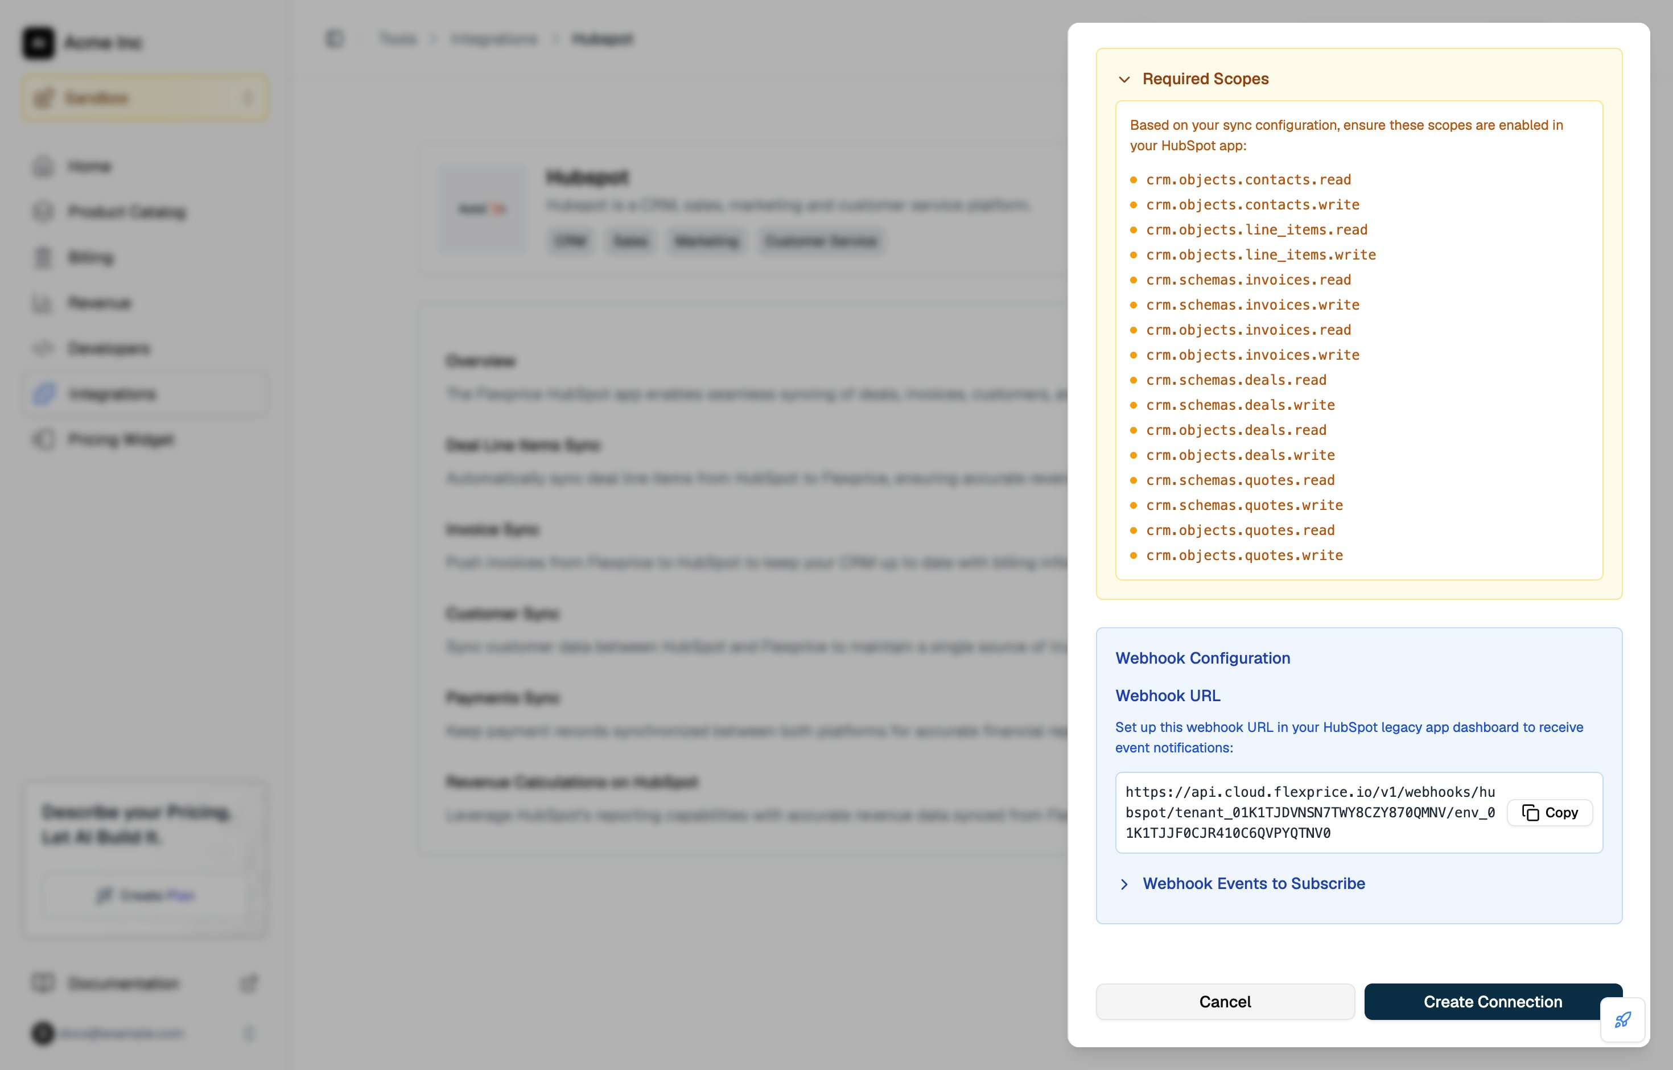
Task: Click the Hubspot logo thumbnail
Action: pyautogui.click(x=482, y=208)
